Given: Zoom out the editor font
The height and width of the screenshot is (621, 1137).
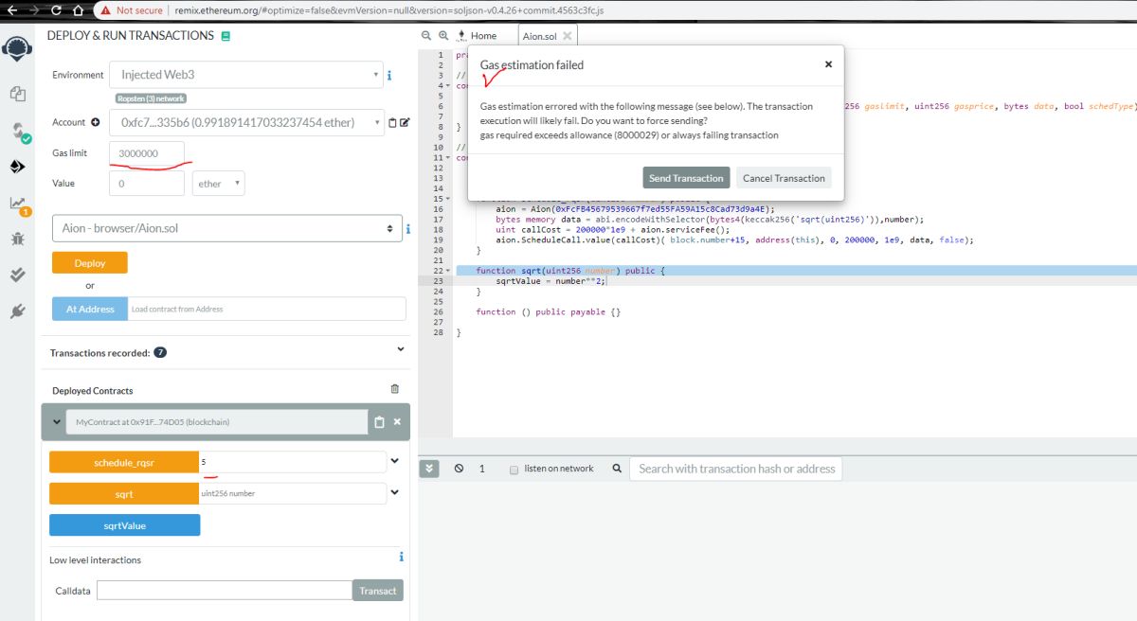Looking at the screenshot, I should [x=426, y=35].
